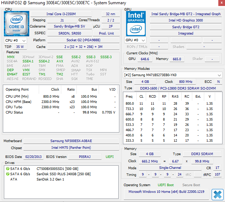Click the Intel Core i3 CPU logo
This screenshot has height=202, width=225.
[x=17, y=24]
